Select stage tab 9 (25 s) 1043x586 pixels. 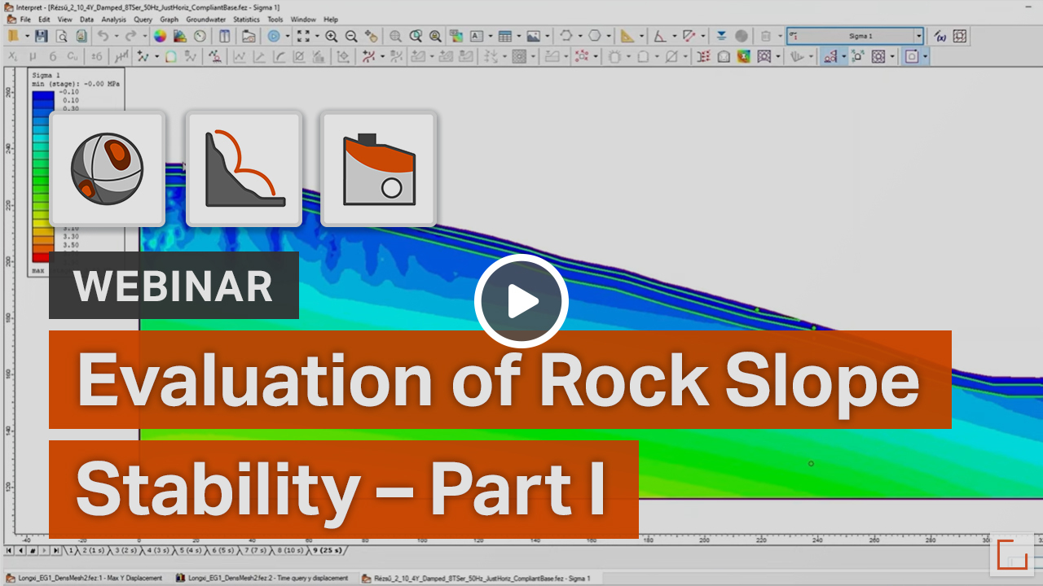coord(328,551)
